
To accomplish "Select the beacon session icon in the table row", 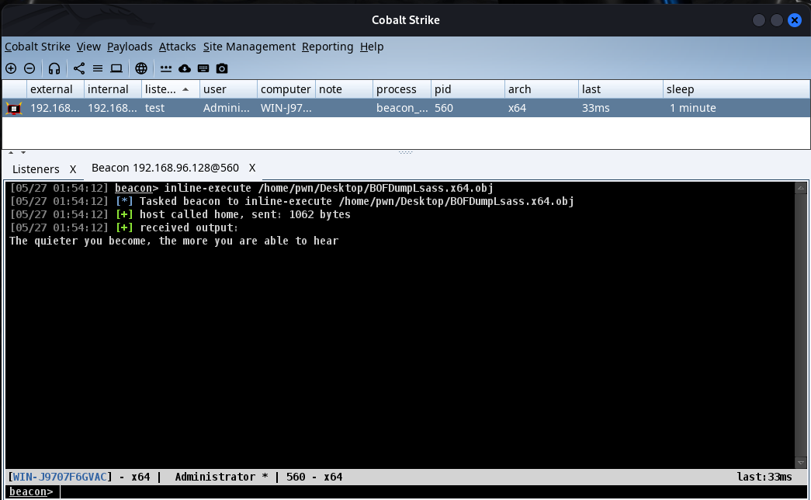I will click(x=14, y=108).
